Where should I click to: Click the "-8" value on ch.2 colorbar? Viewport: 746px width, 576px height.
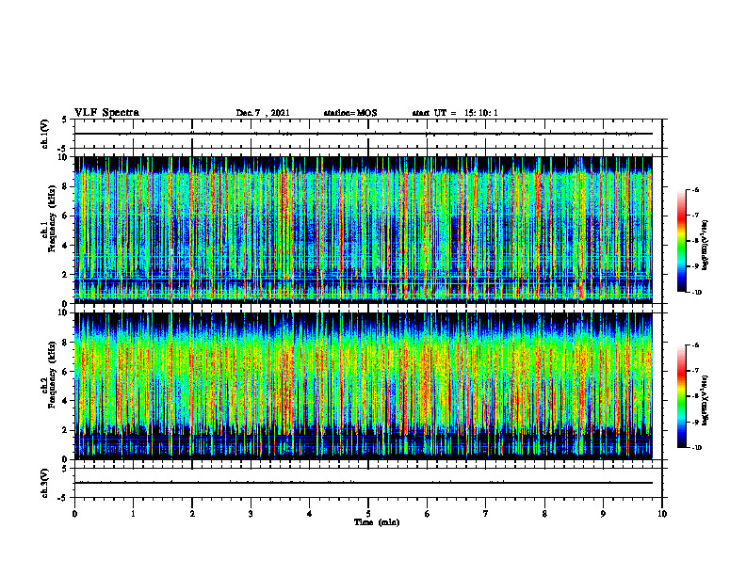[x=696, y=396]
